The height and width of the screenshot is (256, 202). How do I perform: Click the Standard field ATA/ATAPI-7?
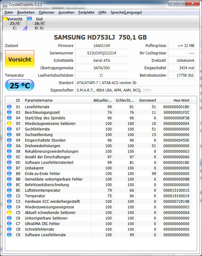[135, 83]
